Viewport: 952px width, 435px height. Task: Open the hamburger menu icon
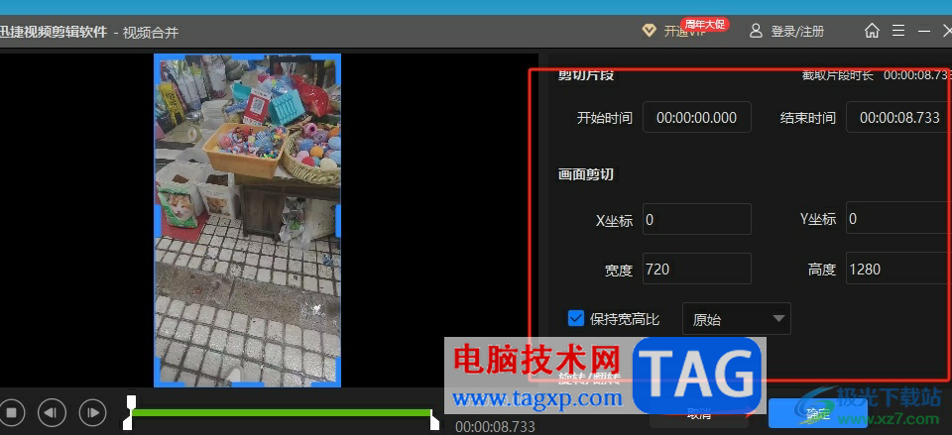point(898,31)
